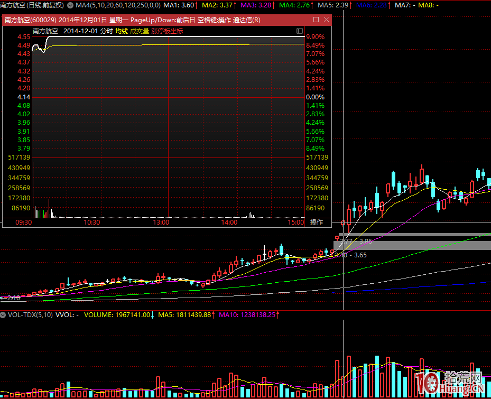The width and height of the screenshot is (491, 399).
Task: Click the MA6: 2.28 value
Action: (x=372, y=5)
